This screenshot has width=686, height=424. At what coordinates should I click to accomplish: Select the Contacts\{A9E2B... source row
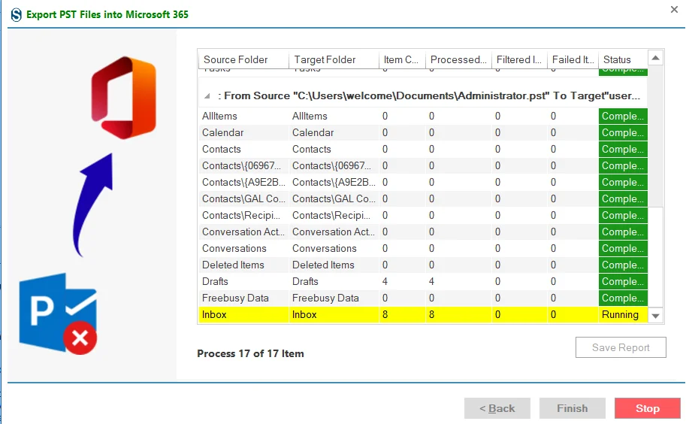coord(243,183)
